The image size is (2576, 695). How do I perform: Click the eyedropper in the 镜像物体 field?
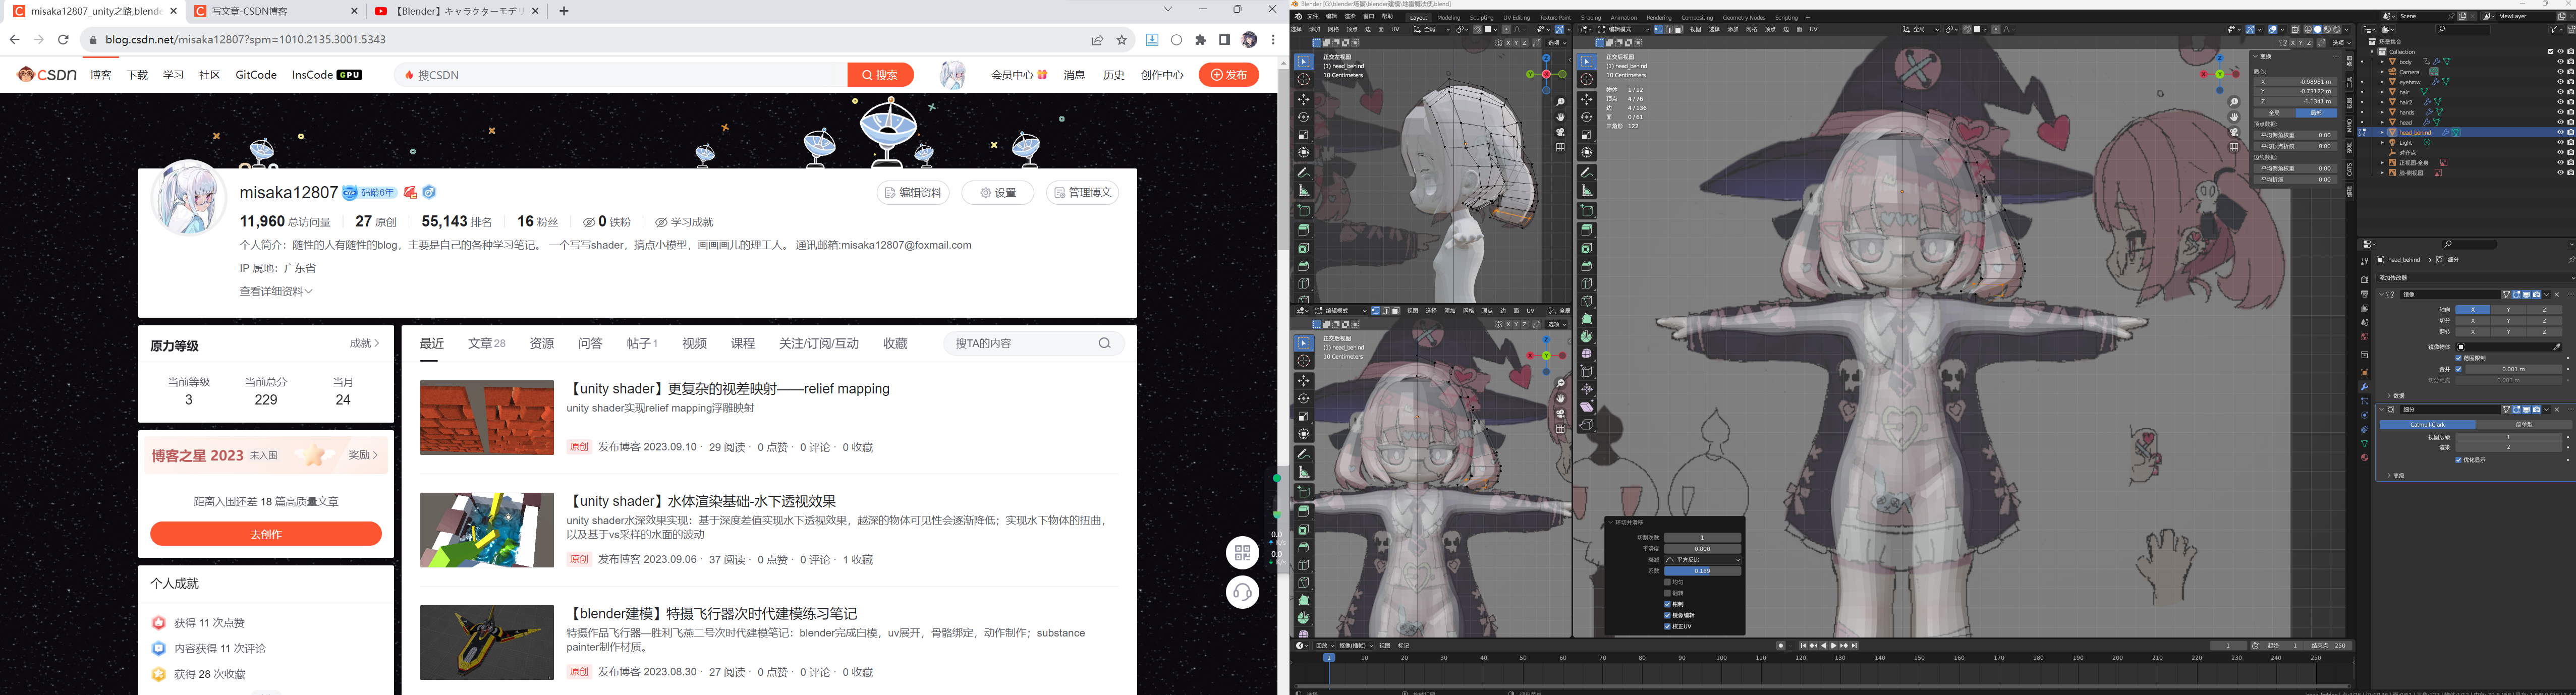click(2557, 347)
